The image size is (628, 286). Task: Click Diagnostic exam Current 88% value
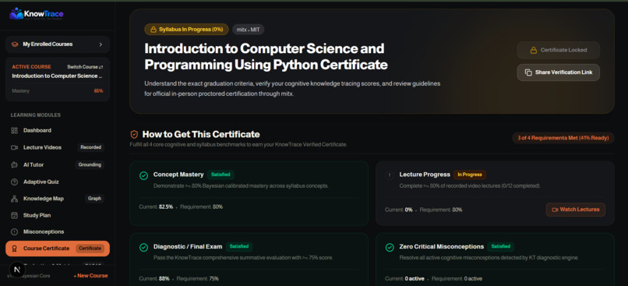click(164, 278)
